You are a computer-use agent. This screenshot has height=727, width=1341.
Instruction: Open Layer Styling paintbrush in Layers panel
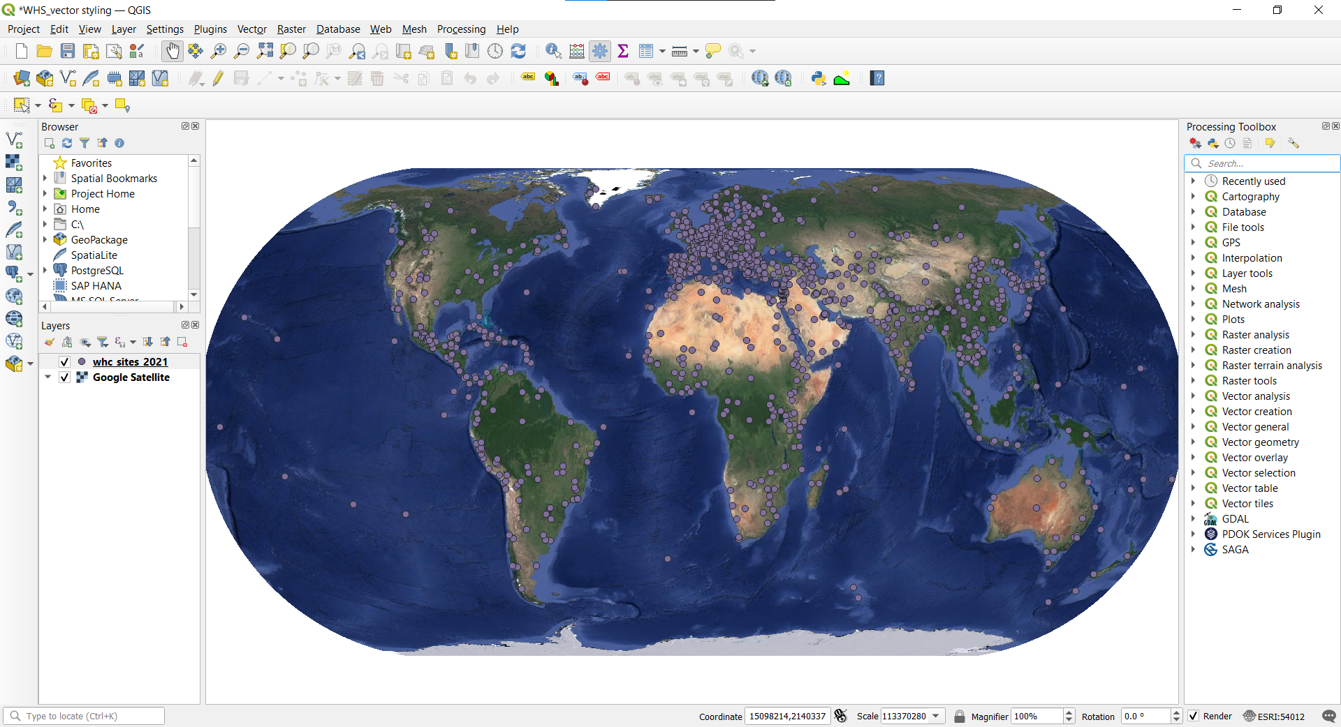click(50, 342)
